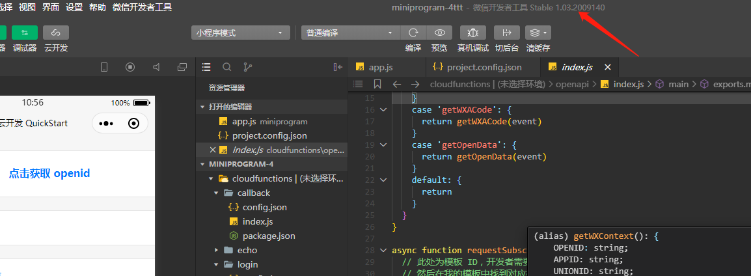Image resolution: width=751 pixels, height=276 pixels.
Task: Open the source control branch icon
Action: (247, 67)
